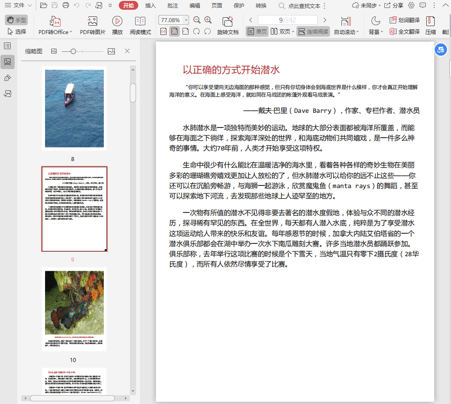Image resolution: width=451 pixels, height=404 pixels.
Task: Expand the 双页 dropdown arrow
Action: [293, 32]
